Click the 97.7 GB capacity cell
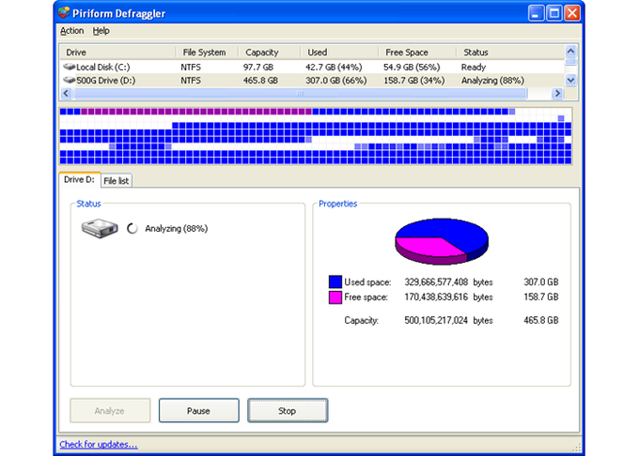The width and height of the screenshot is (639, 456). click(258, 67)
